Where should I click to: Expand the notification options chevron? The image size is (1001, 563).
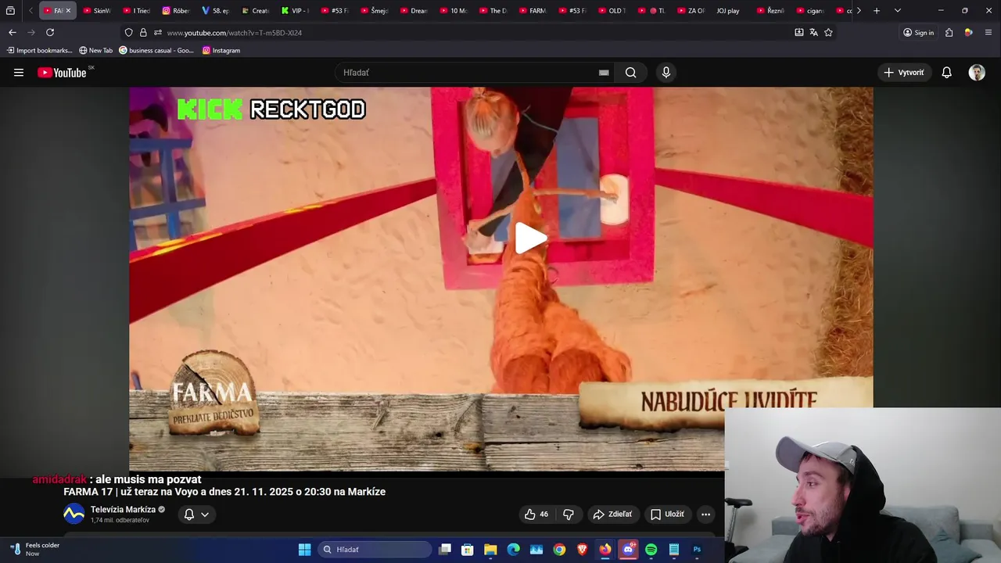(205, 515)
